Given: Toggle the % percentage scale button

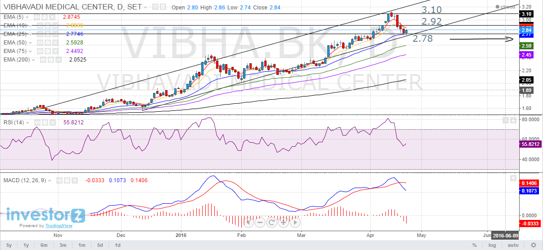Looking at the screenshot, I should click(475, 245).
